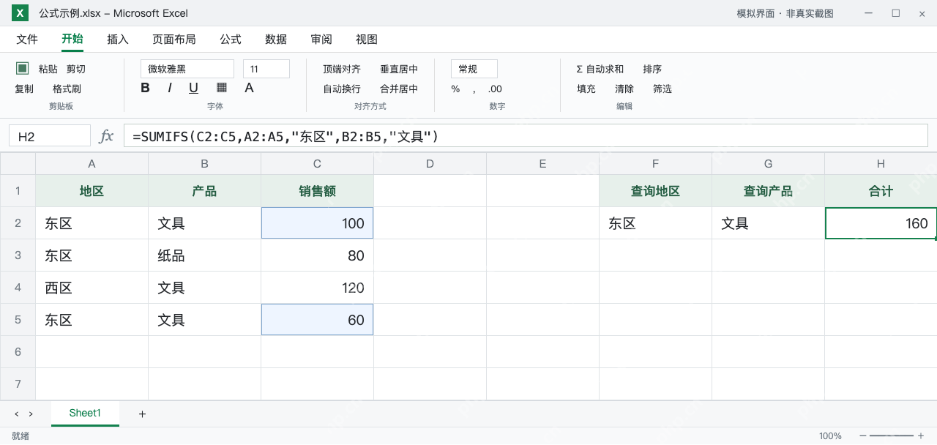Image resolution: width=937 pixels, height=445 pixels.
Task: Open the 公式 ribbon tab
Action: (x=231, y=40)
